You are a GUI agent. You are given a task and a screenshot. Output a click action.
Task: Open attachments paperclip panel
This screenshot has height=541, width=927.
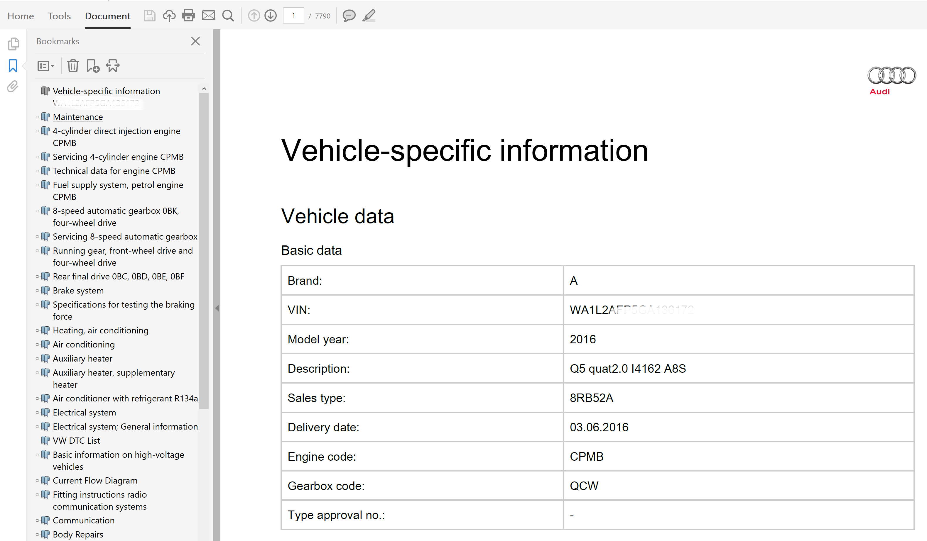click(13, 87)
